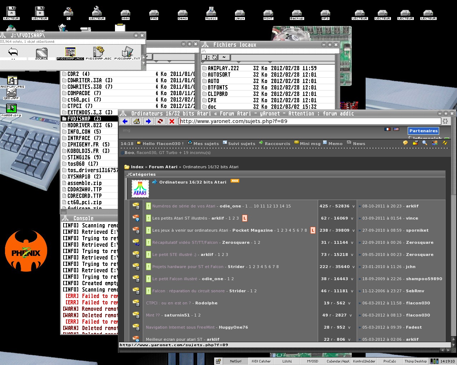The height and width of the screenshot is (365, 457).
Task: Switch forum language with the US flag
Action: click(396, 129)
